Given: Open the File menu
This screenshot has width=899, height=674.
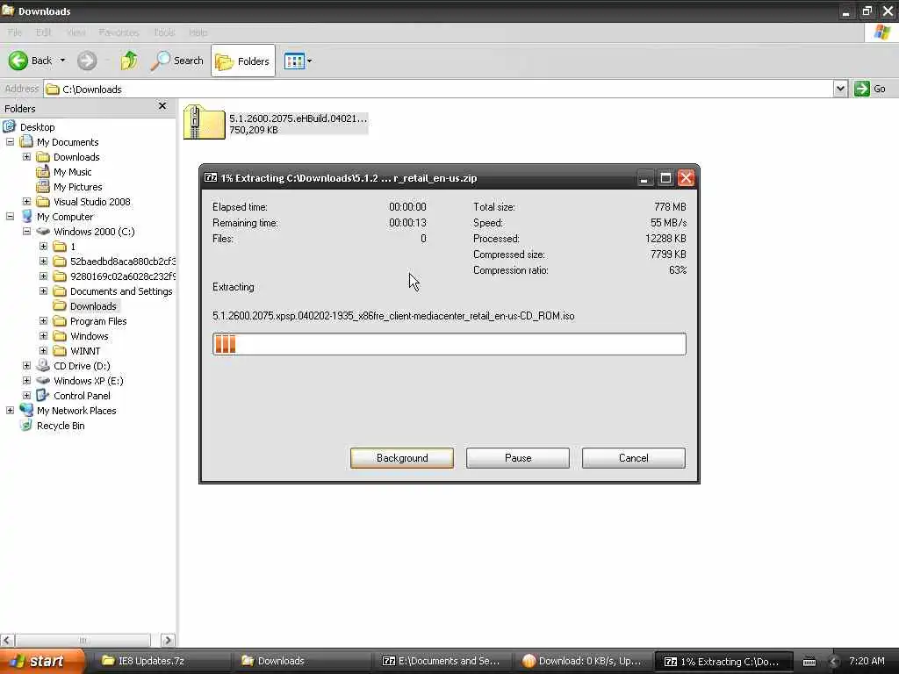Looking at the screenshot, I should 15,32.
